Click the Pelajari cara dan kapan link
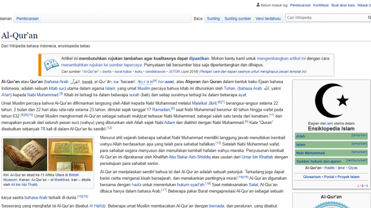371x208 pixels. point(253,72)
